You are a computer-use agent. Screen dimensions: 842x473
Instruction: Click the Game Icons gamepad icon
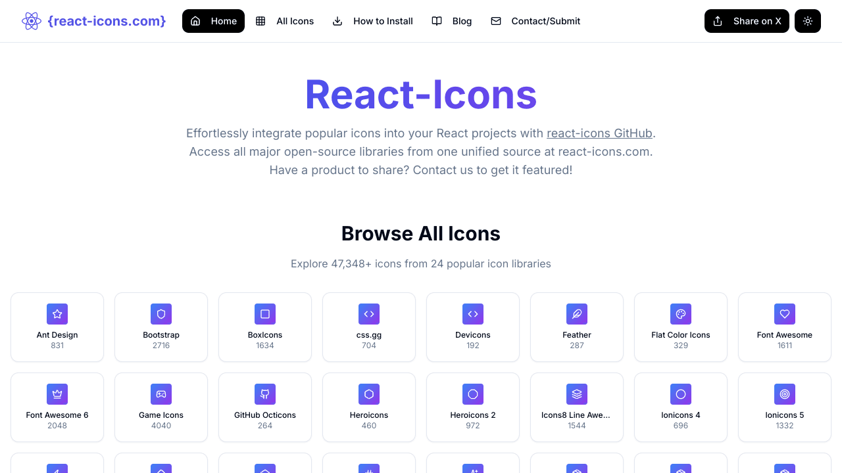[161, 394]
